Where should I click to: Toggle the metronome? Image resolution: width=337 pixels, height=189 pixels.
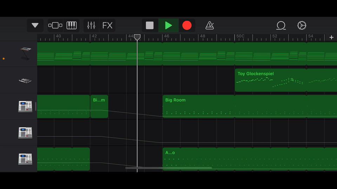point(210,25)
